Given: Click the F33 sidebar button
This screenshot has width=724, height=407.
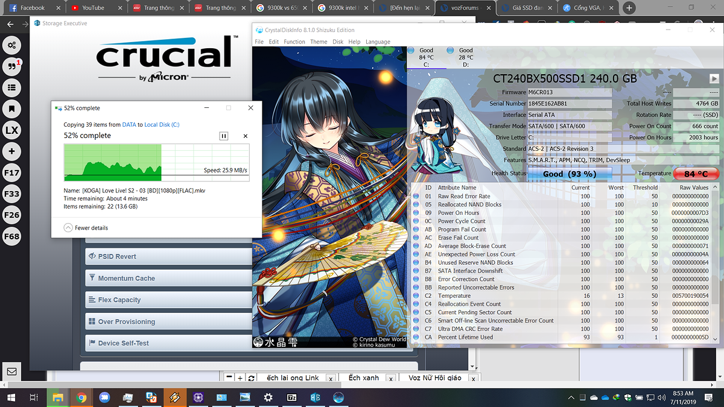Looking at the screenshot, I should (12, 194).
